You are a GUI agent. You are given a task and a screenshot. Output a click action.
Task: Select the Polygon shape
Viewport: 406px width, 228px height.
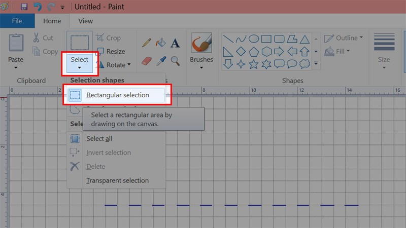click(292, 39)
